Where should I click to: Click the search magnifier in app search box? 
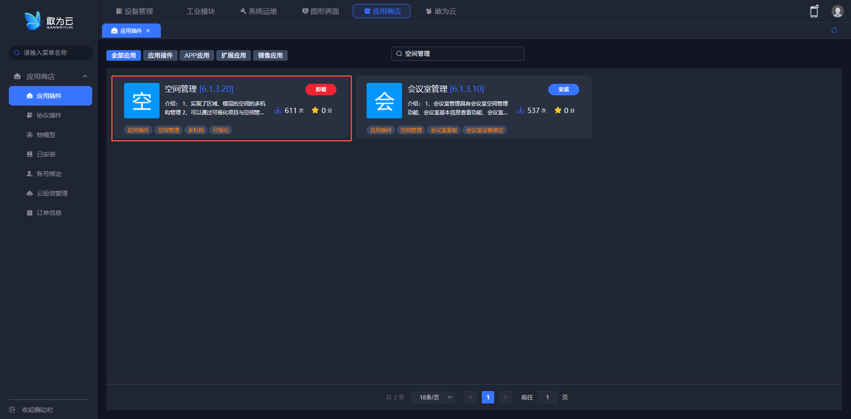point(399,54)
